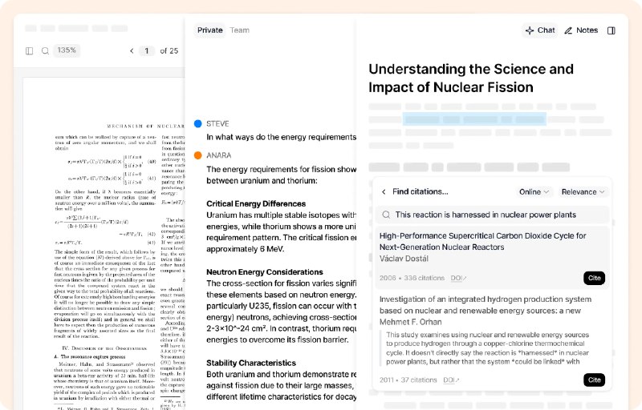642x410 pixels.
Task: Toggle the PDF sidebar panel icon
Action: coord(29,51)
